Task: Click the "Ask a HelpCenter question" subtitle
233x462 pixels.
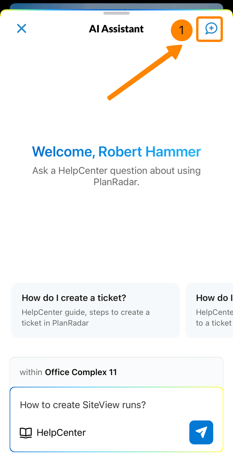Action: pyautogui.click(x=116, y=171)
